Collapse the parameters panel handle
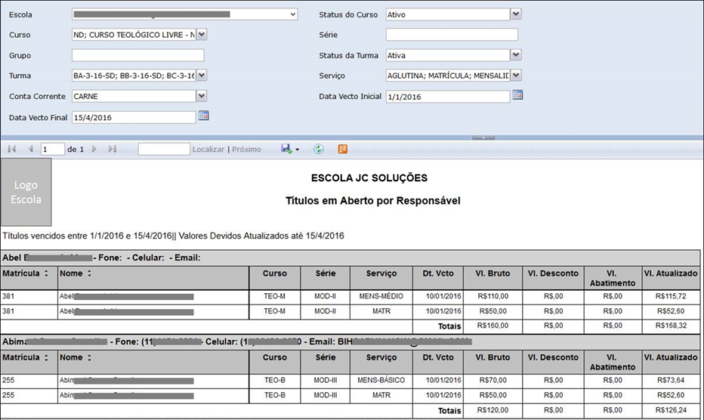The width and height of the screenshot is (704, 420). (x=483, y=137)
